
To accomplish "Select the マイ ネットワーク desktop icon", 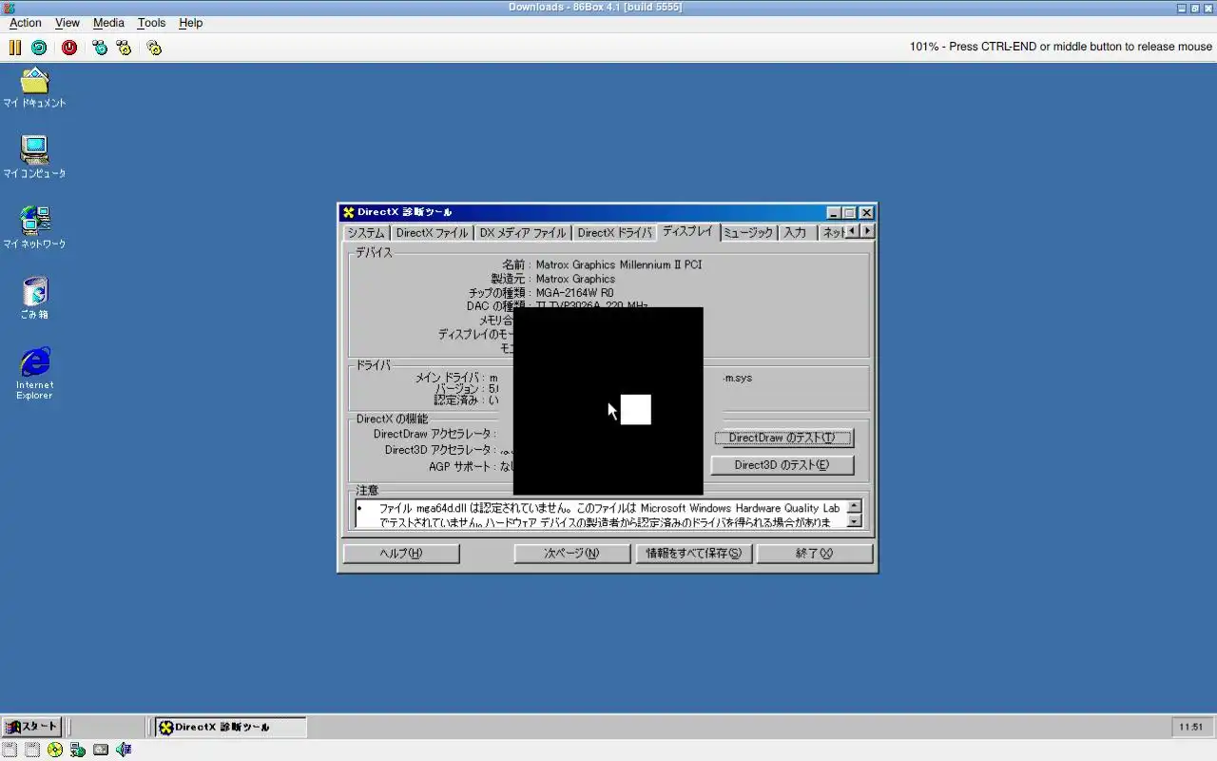I will point(34,228).
